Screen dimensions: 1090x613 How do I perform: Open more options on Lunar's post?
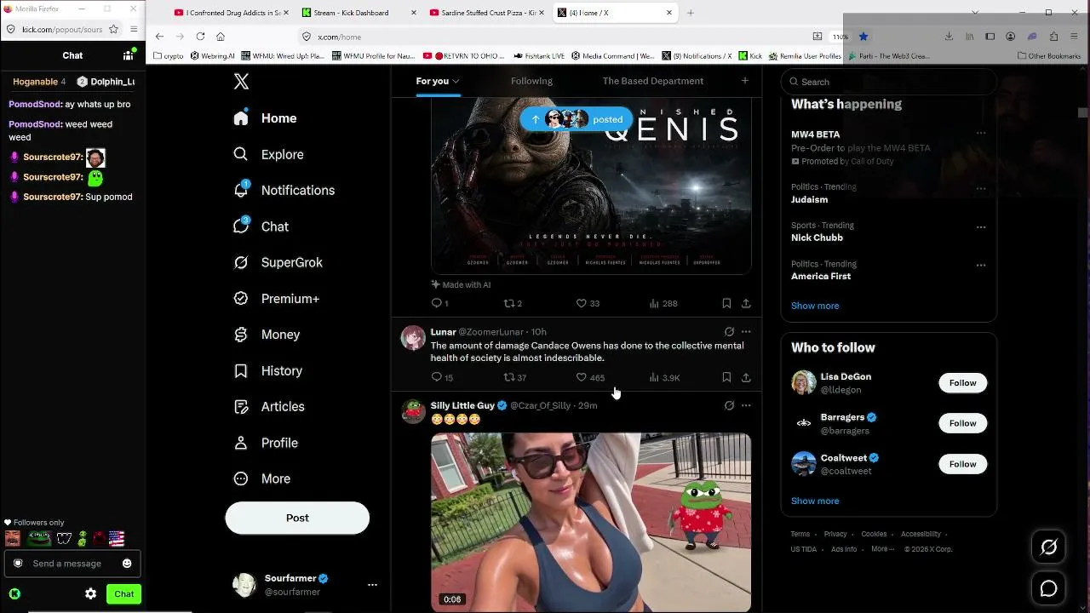[x=746, y=332]
